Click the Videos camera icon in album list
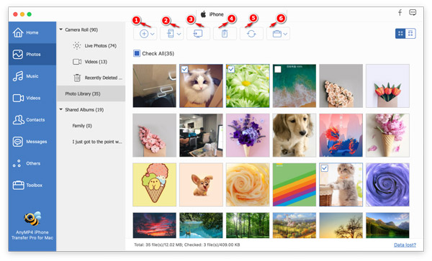Viewport: 432px width, 261px height. point(77,62)
